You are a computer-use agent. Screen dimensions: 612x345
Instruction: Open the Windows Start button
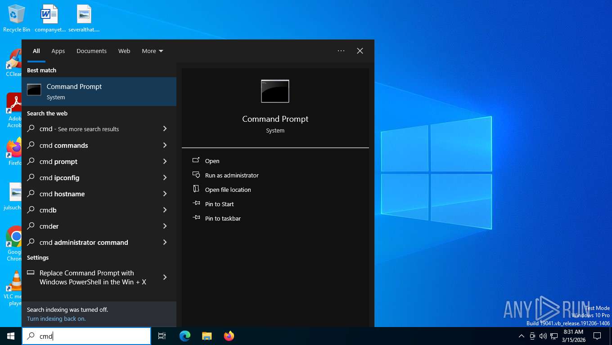pos(11,336)
